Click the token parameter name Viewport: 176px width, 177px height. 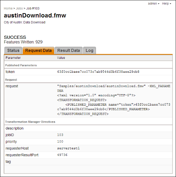(10, 72)
